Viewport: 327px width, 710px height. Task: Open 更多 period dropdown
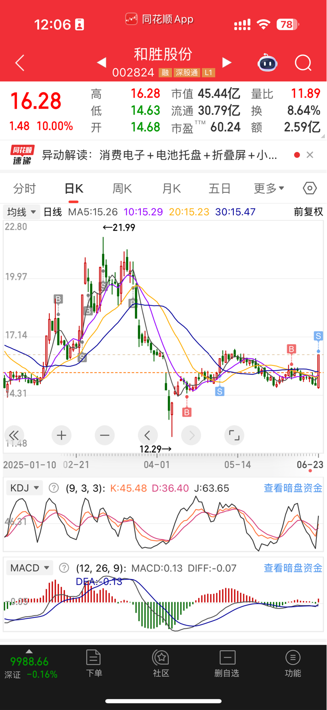pos(269,188)
